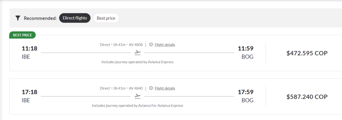Click airplane takeoff icon on 11:18 flight
The width and height of the screenshot is (342, 120).
pos(137,53)
